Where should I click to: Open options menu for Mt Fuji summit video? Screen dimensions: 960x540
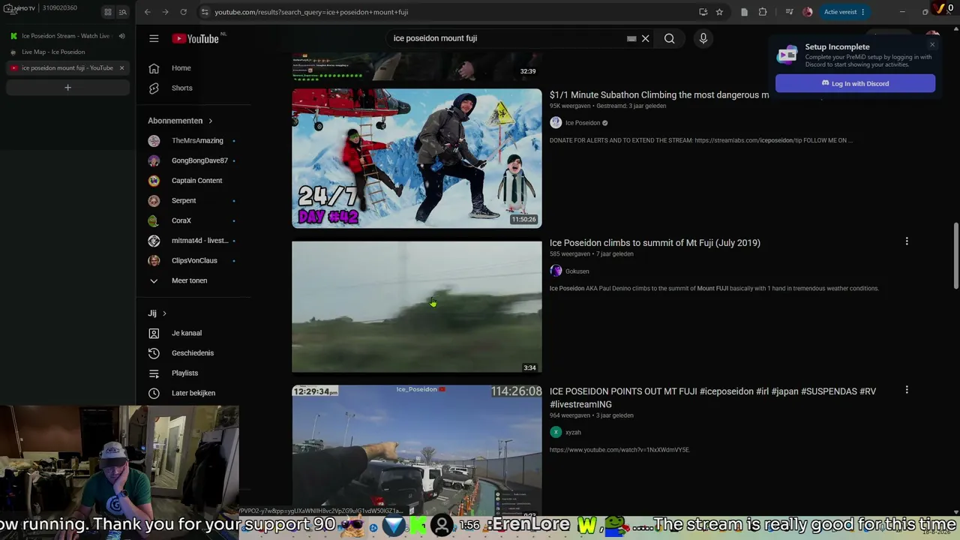[907, 241]
